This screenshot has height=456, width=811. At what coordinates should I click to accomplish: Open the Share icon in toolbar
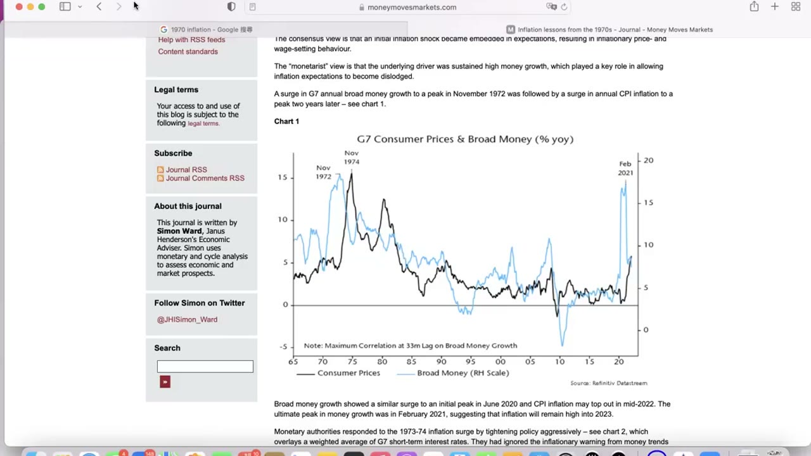pos(754,7)
